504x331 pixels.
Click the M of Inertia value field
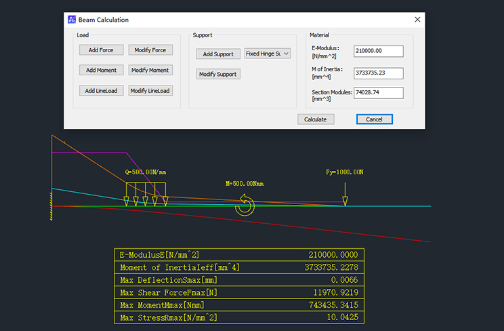click(x=378, y=73)
